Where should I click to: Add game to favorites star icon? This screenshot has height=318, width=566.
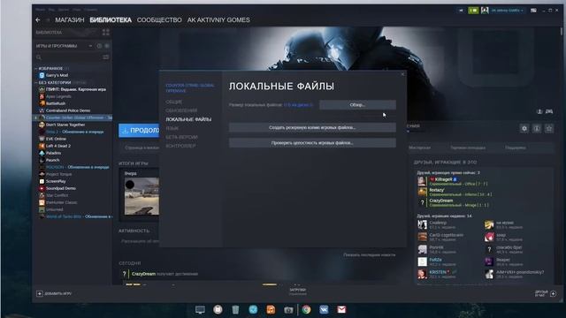(x=549, y=128)
